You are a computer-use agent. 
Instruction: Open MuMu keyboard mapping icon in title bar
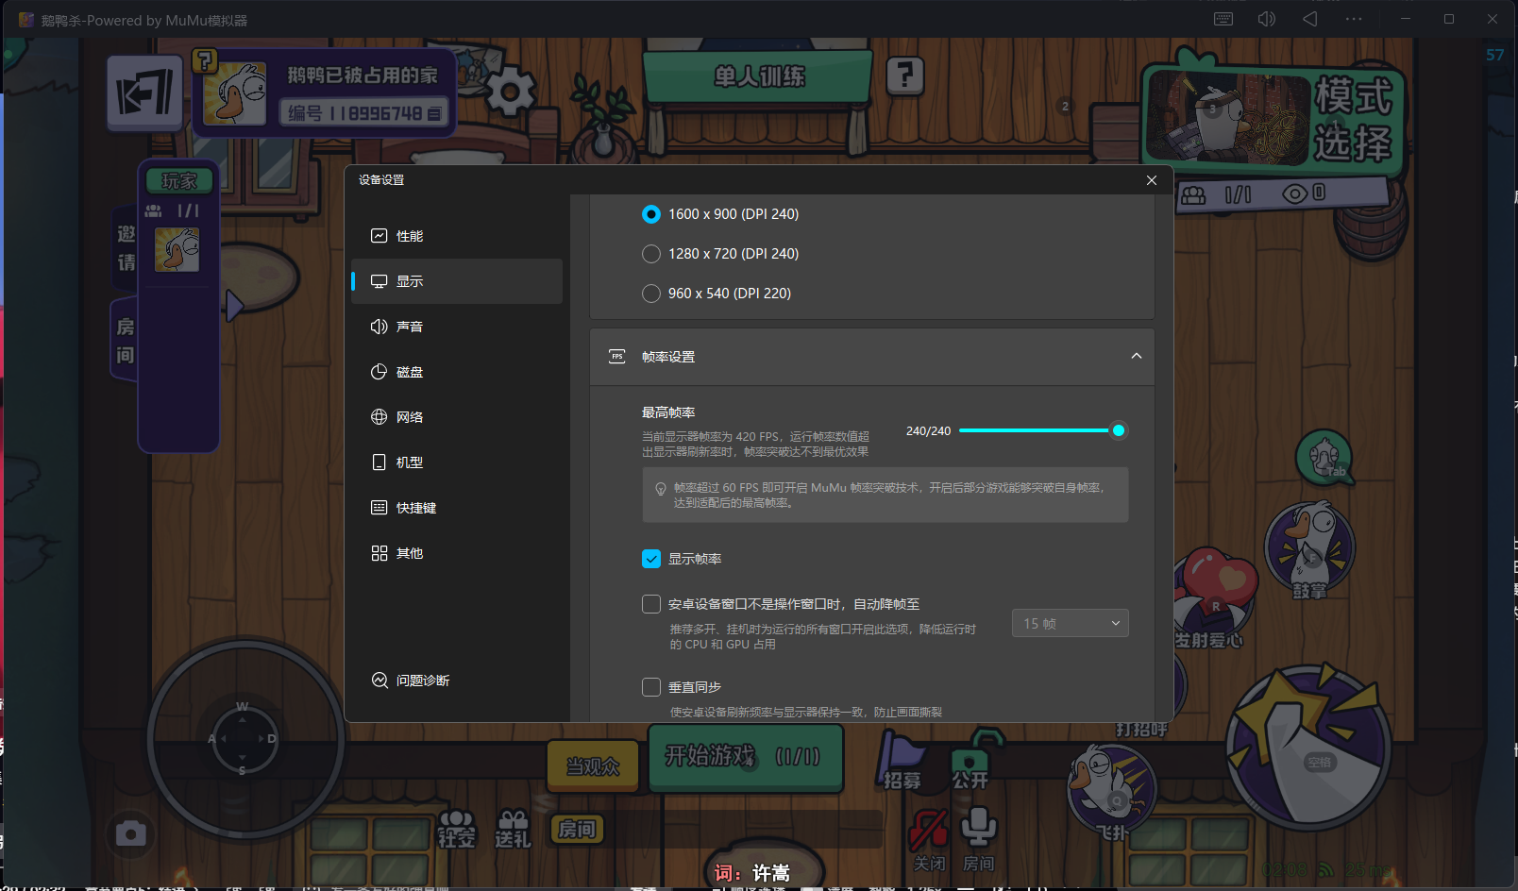click(1223, 19)
